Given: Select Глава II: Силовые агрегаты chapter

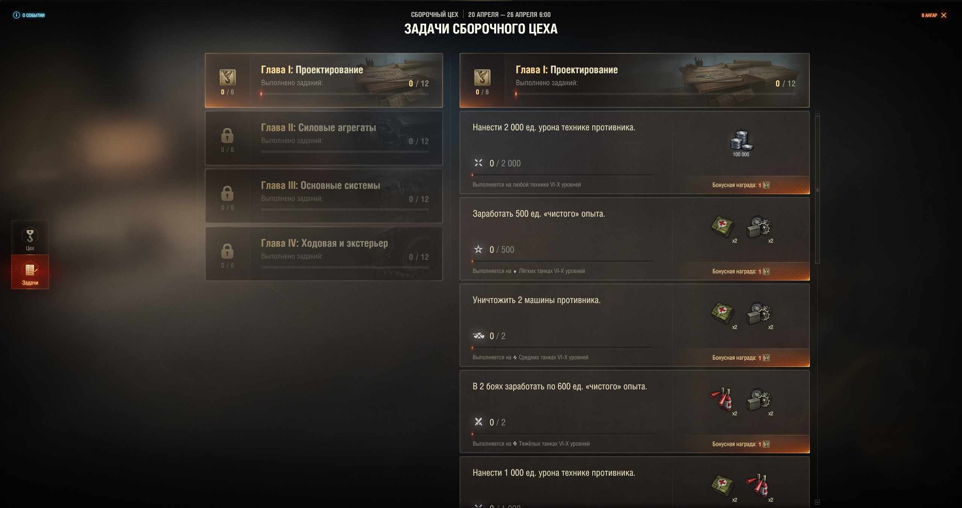Looking at the screenshot, I should [x=324, y=138].
